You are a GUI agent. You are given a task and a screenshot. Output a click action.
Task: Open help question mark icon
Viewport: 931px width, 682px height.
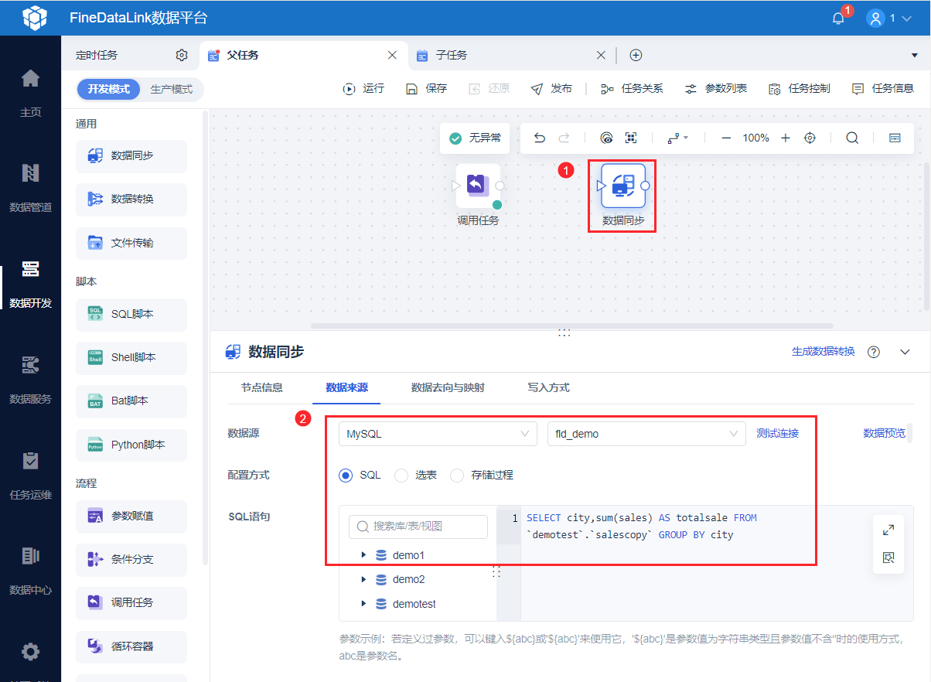click(874, 352)
